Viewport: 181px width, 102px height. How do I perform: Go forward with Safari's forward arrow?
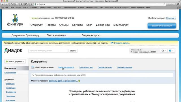point(6,4)
